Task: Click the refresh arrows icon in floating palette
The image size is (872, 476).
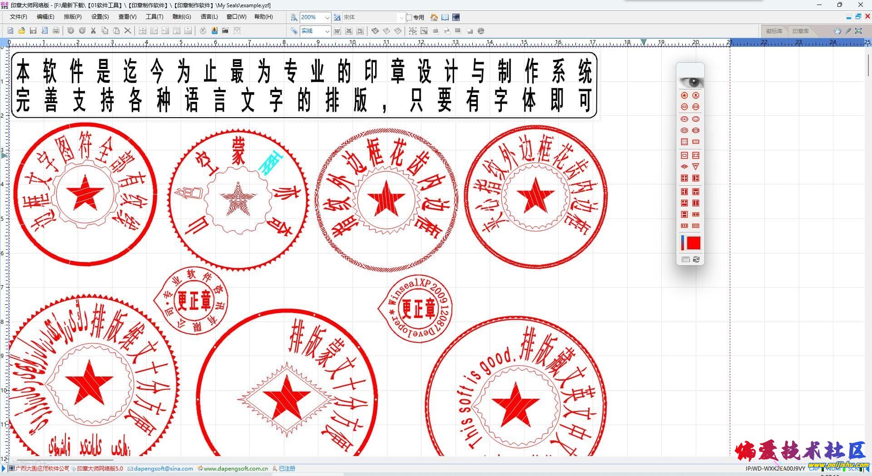Action: click(x=696, y=259)
